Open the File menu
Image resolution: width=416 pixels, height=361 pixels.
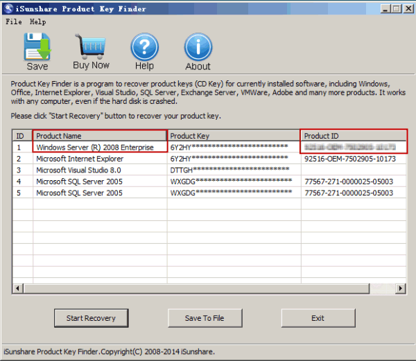click(14, 21)
